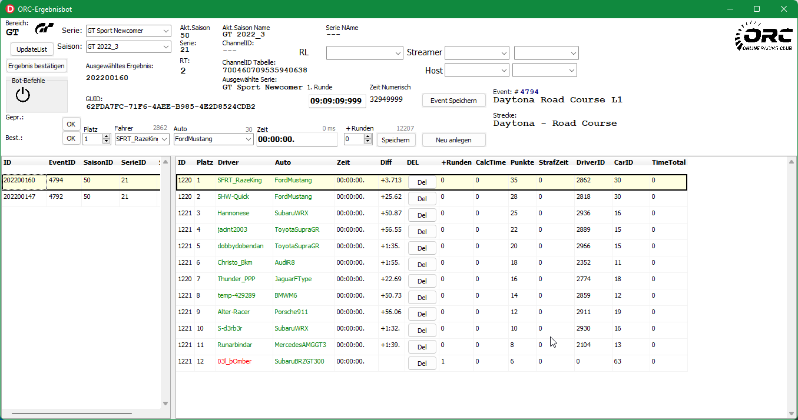Delete the SHW-Quick row with Del
This screenshot has height=420, width=798.
(x=422, y=199)
